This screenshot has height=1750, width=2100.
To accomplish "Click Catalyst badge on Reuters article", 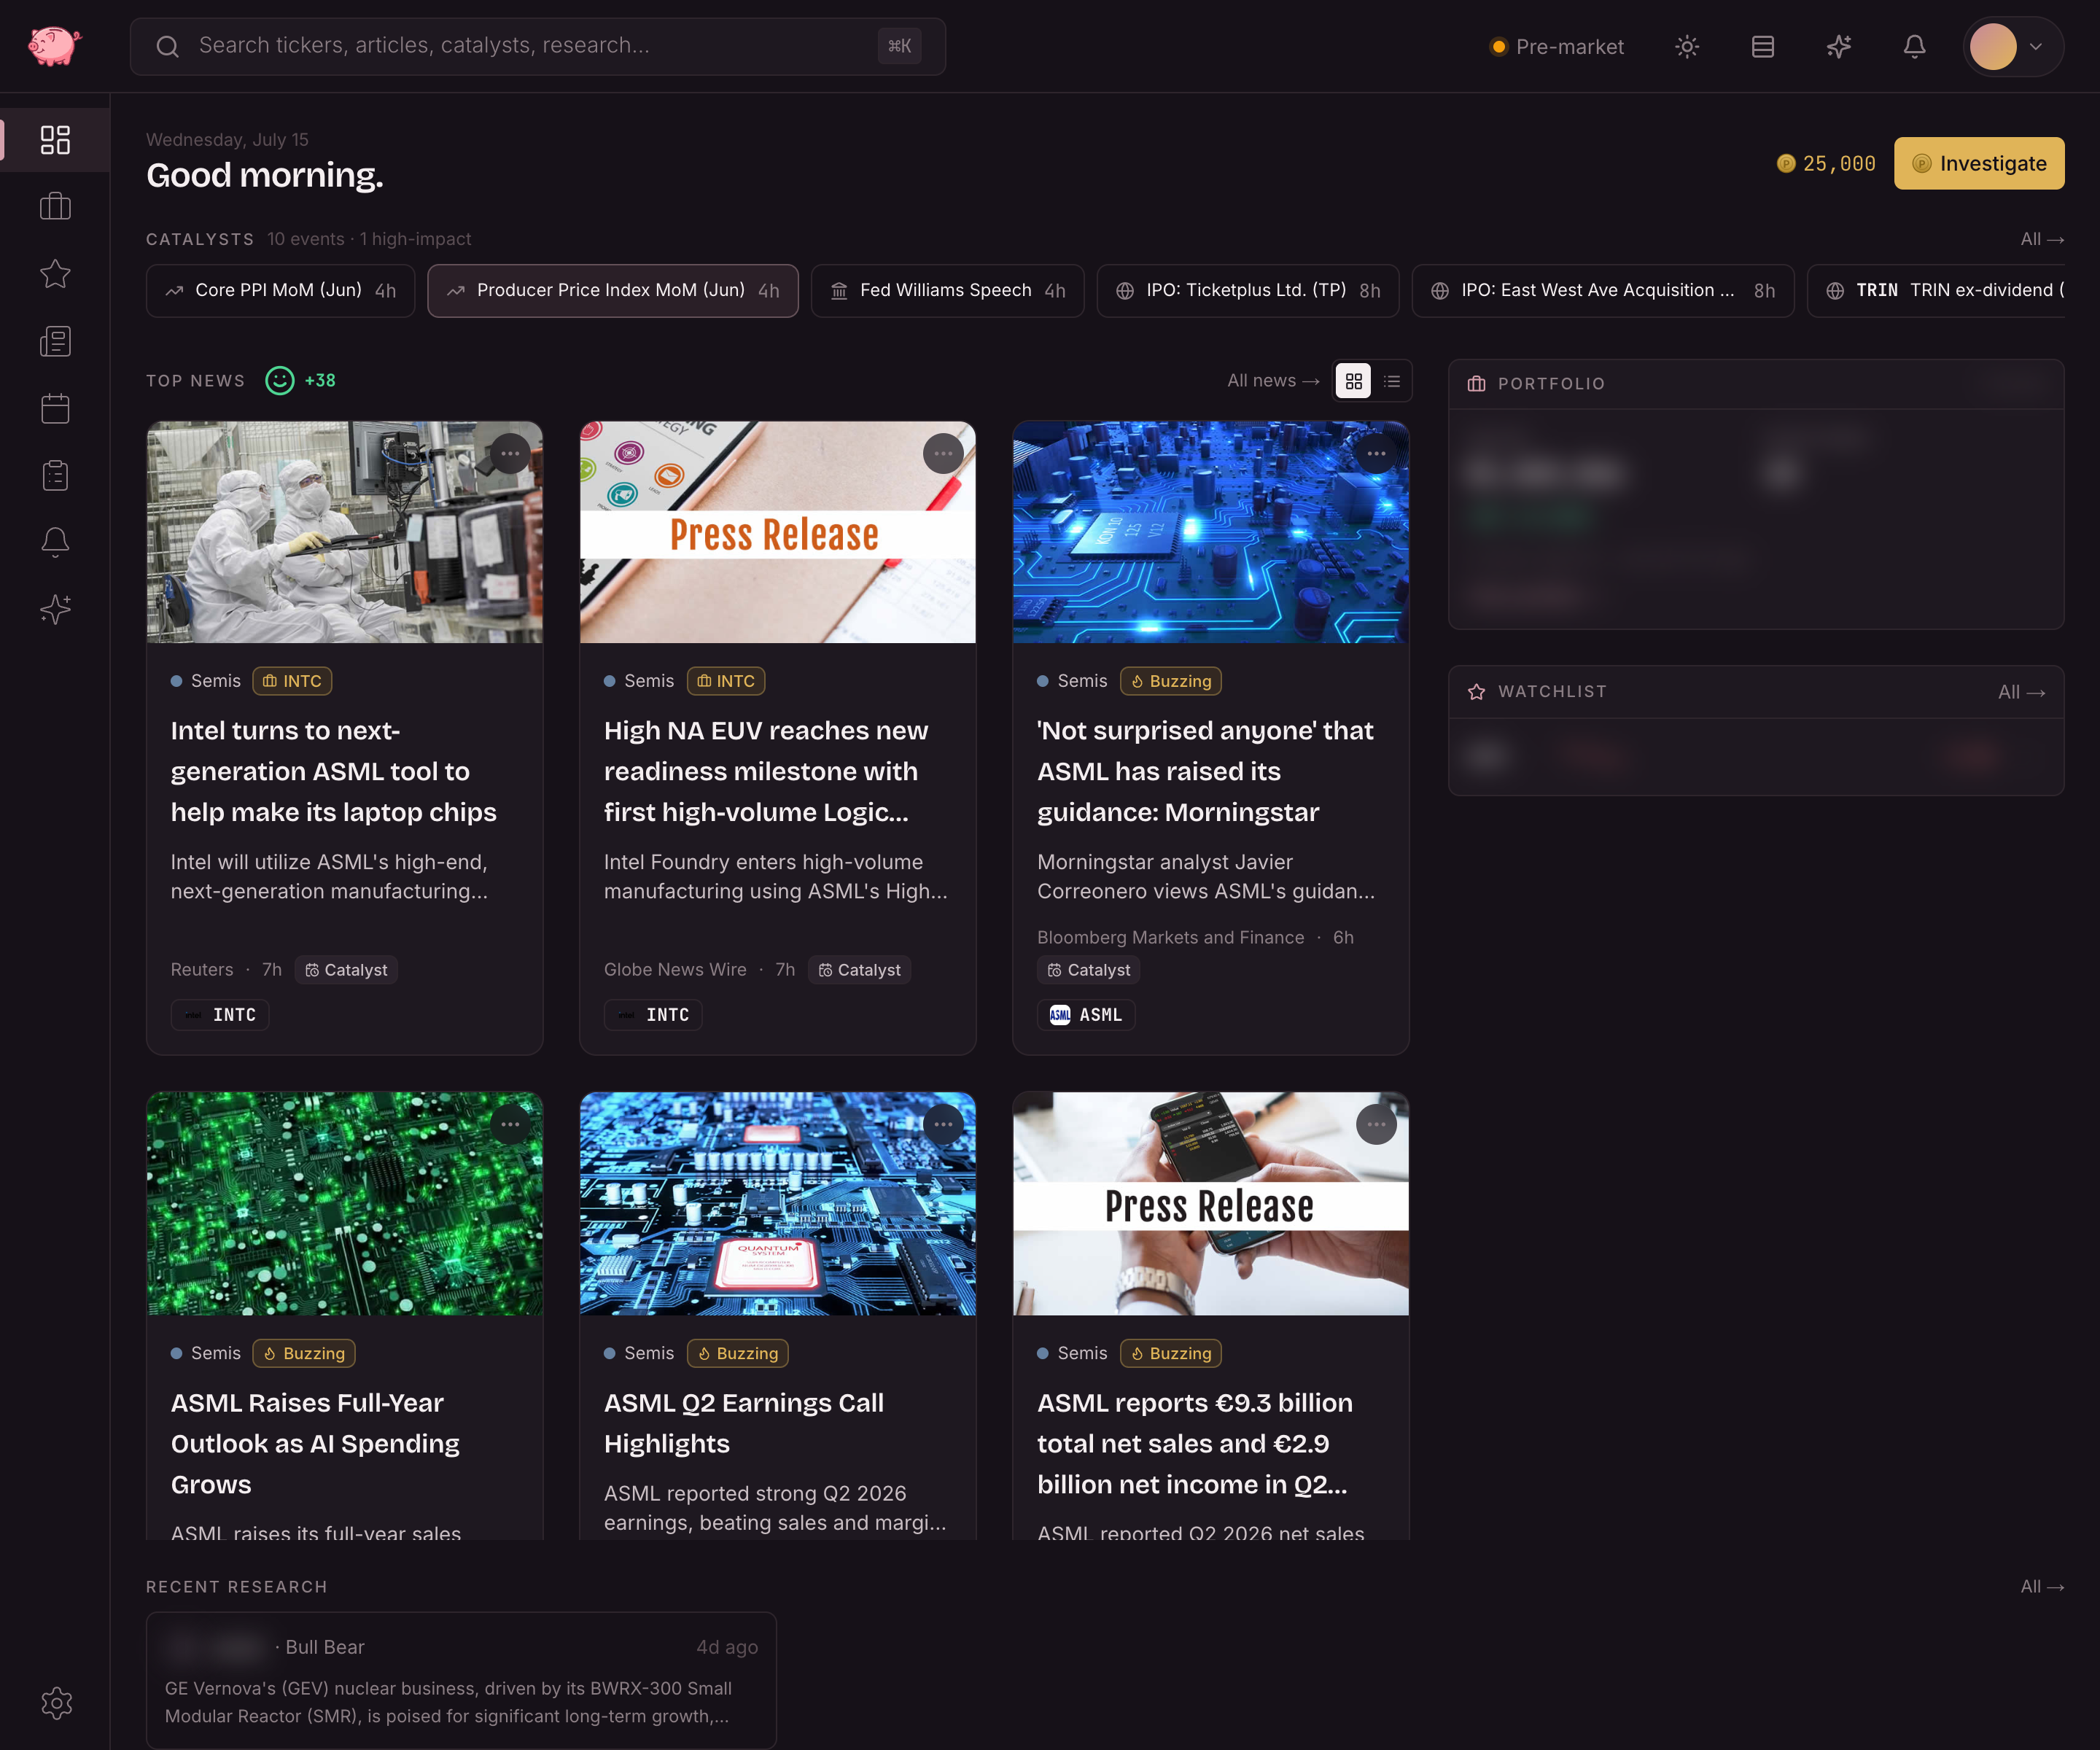I will (346, 970).
